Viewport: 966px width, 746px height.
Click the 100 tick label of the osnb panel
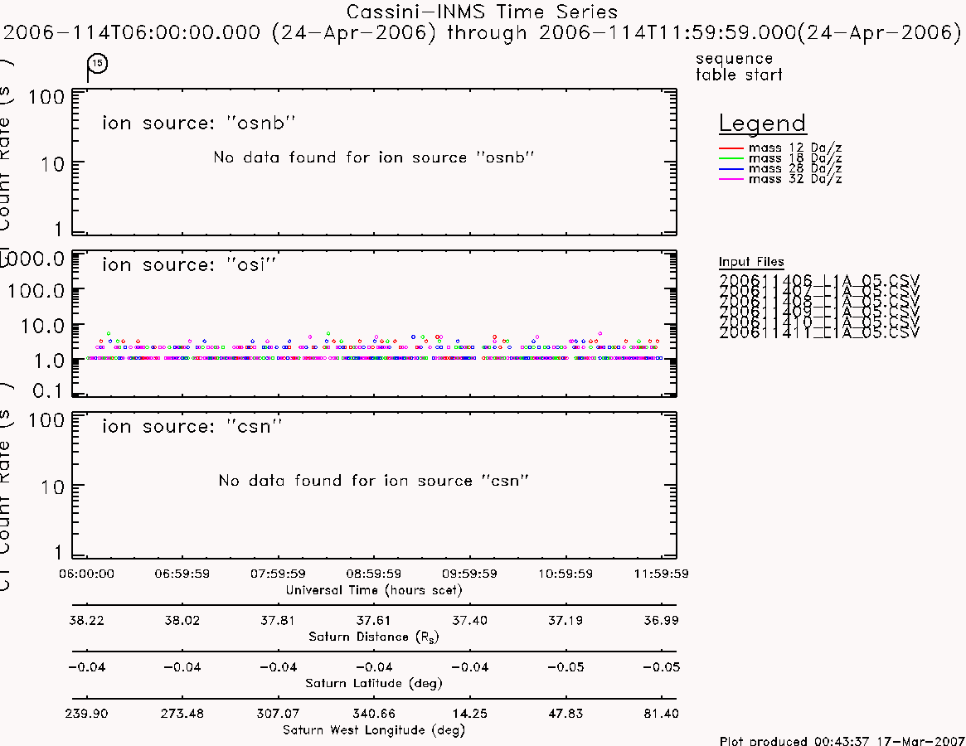pos(46,97)
